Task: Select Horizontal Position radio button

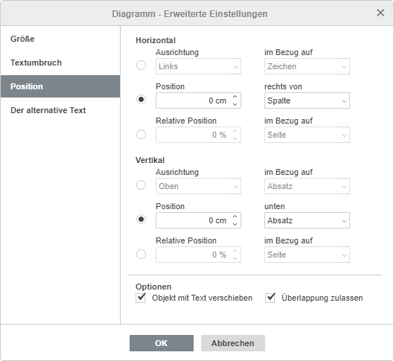Action: pos(141,100)
